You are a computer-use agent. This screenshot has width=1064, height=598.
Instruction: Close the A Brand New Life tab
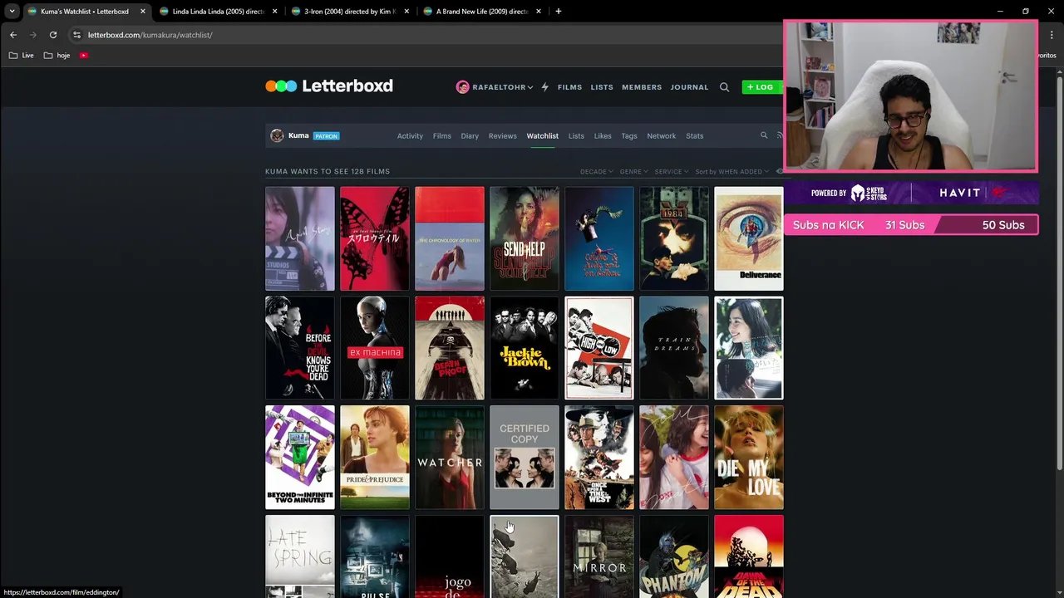539,12
